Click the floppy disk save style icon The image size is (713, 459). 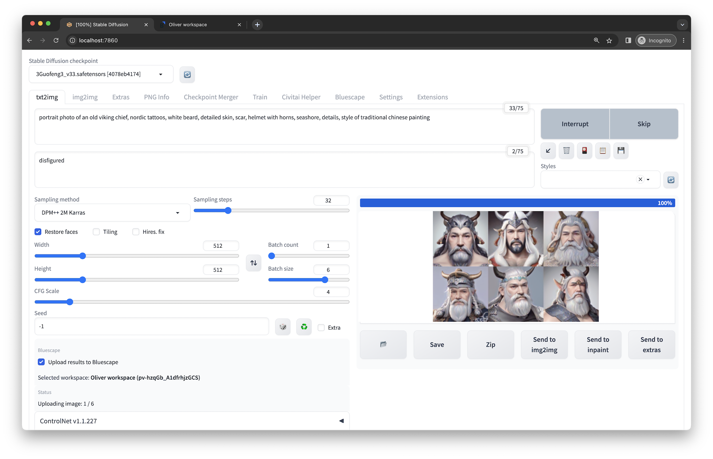621,151
